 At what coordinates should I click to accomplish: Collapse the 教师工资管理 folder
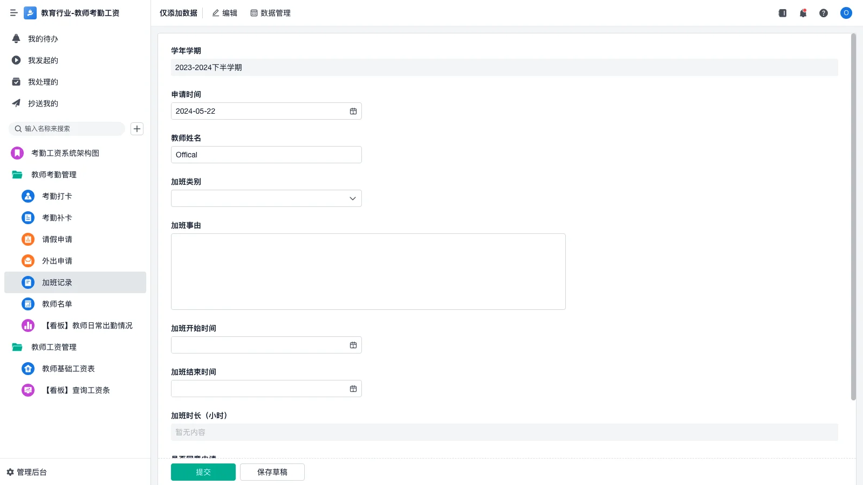[53, 347]
